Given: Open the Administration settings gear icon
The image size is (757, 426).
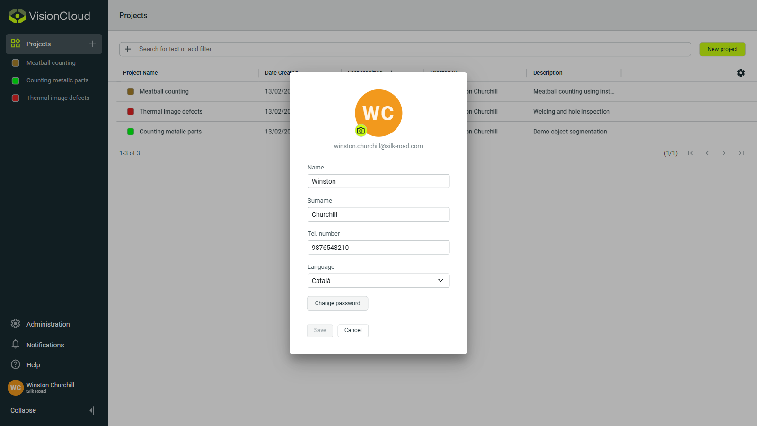Looking at the screenshot, I should [x=15, y=324].
